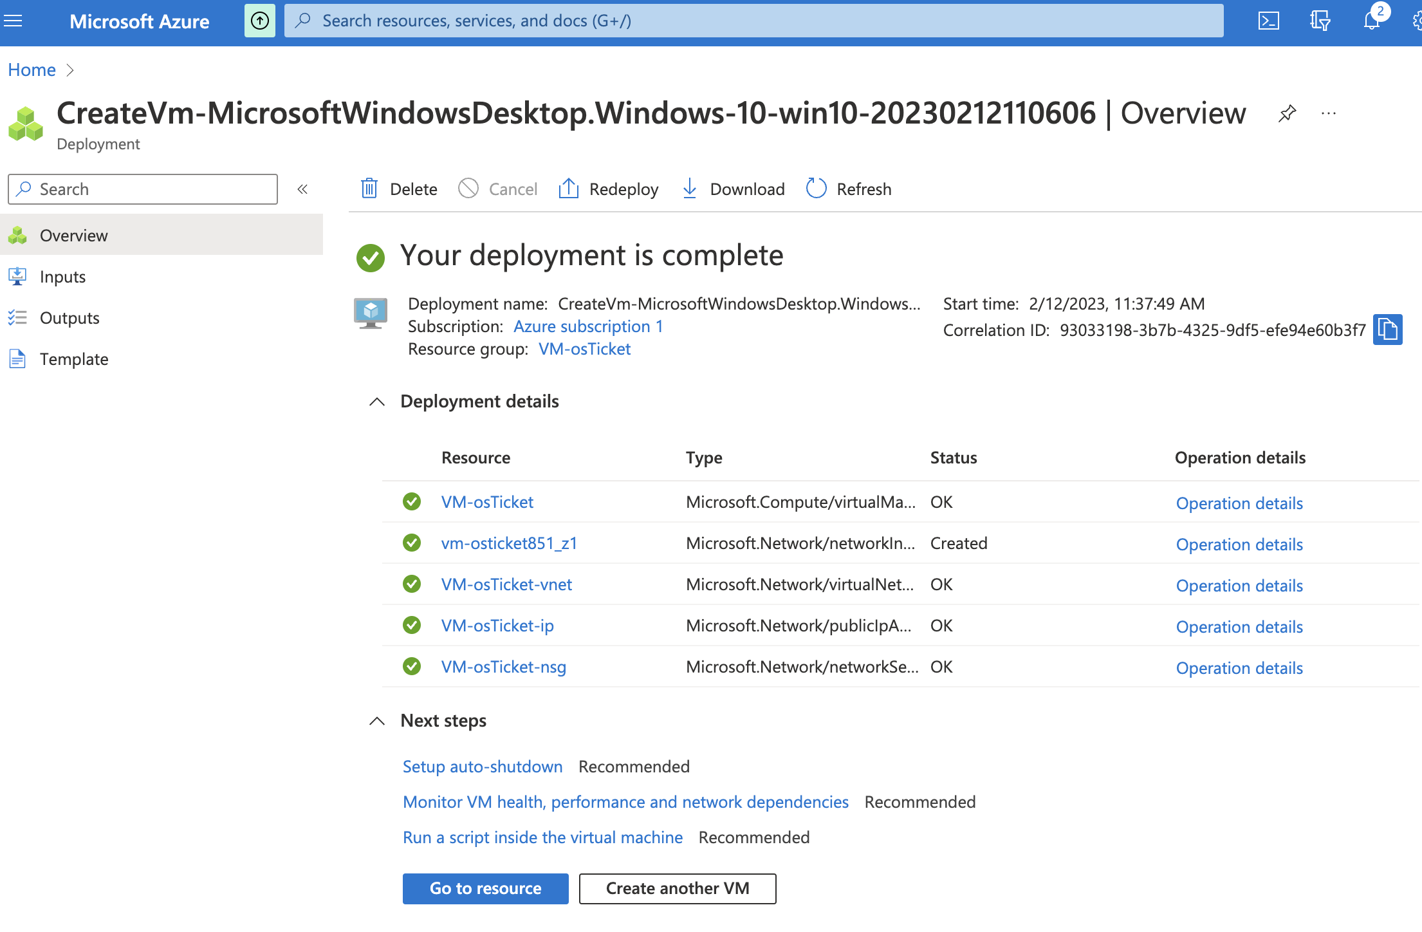Image resolution: width=1422 pixels, height=932 pixels.
Task: Select Template in the sidebar
Action: pos(73,359)
